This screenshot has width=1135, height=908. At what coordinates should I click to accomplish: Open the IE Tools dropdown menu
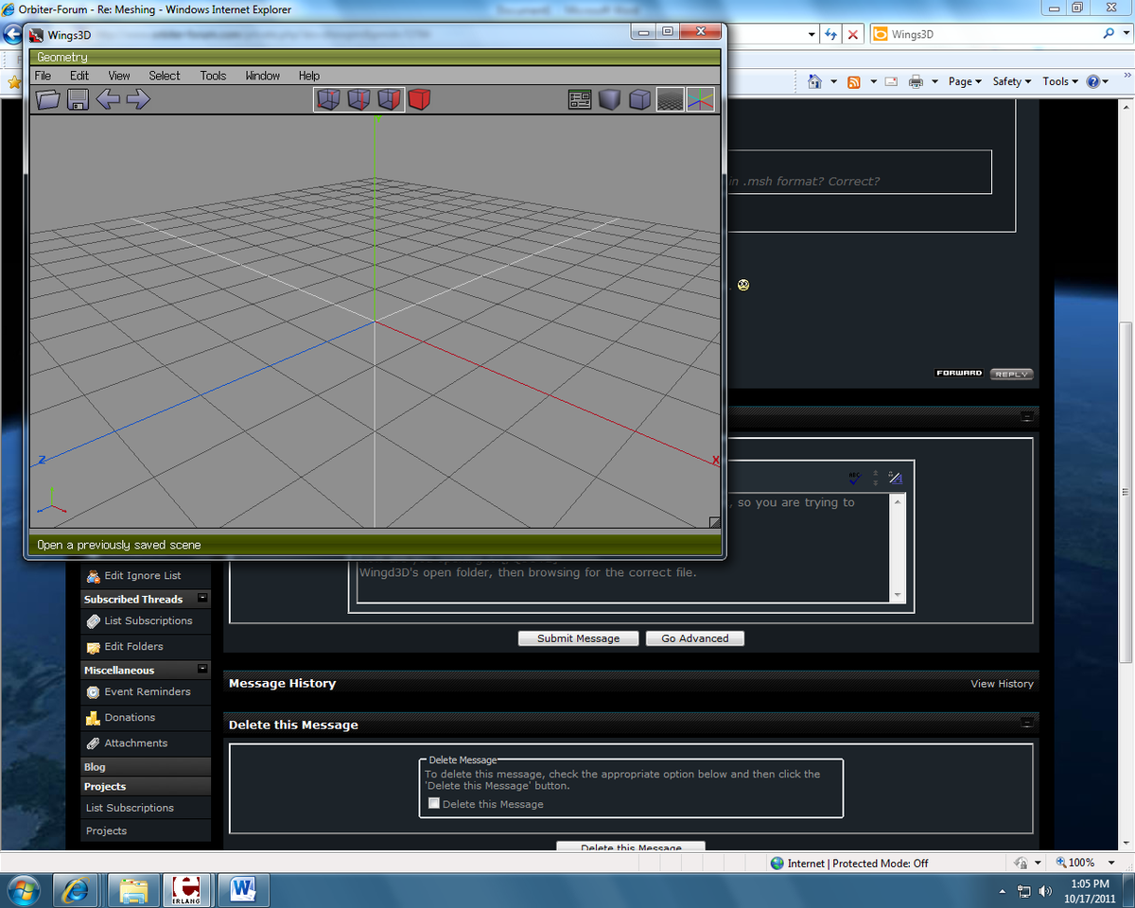click(x=1060, y=81)
